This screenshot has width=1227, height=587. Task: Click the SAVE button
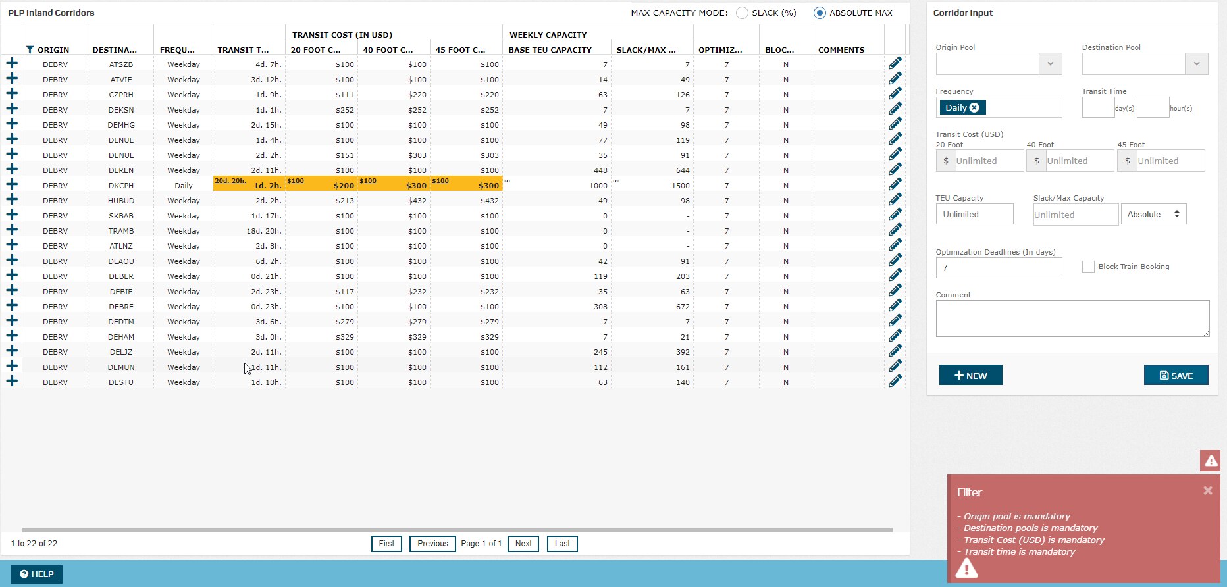(1176, 375)
